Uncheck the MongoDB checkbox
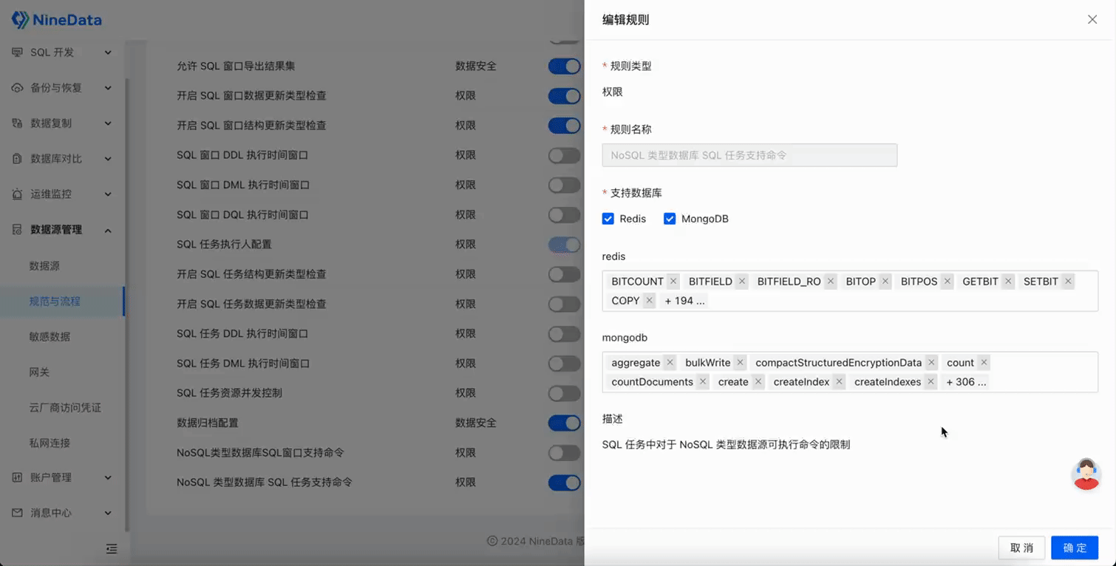The width and height of the screenshot is (1116, 566). point(670,219)
